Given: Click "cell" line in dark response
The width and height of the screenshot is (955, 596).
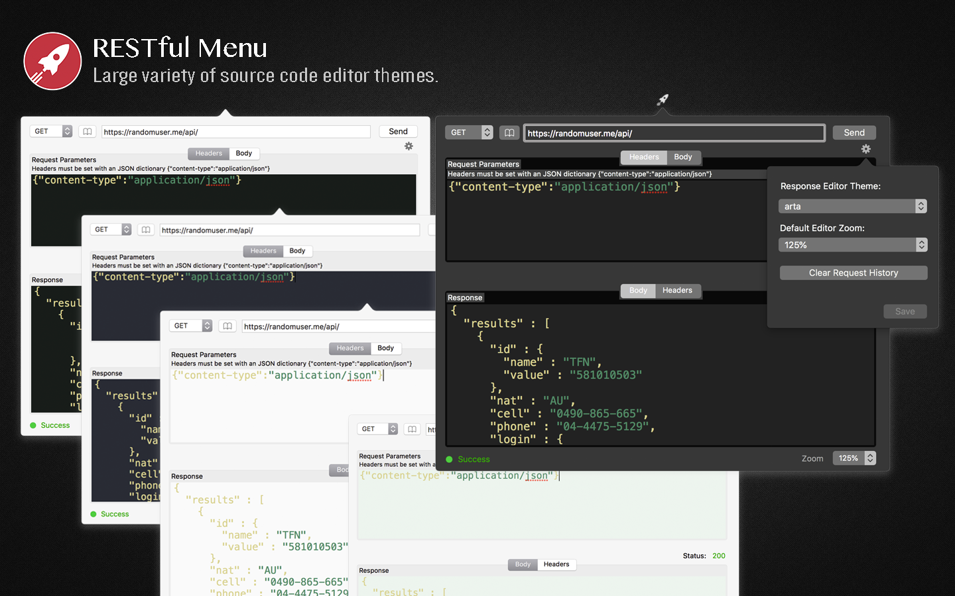Looking at the screenshot, I should click(569, 414).
